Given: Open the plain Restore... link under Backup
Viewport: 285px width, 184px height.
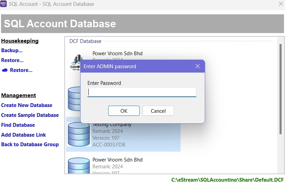Looking at the screenshot, I should (x=12, y=60).
